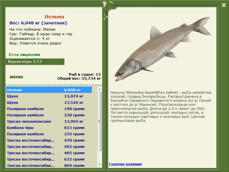Viewport: 229px width, 172px height.
Task: Select the Треска восточносибир... 492 грамм row
Action: [x=49, y=146]
